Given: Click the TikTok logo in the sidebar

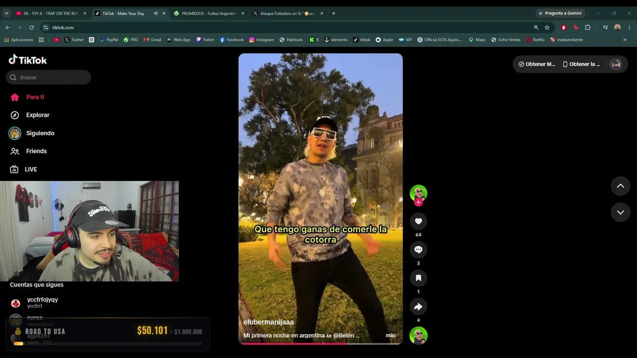Looking at the screenshot, I should [28, 60].
